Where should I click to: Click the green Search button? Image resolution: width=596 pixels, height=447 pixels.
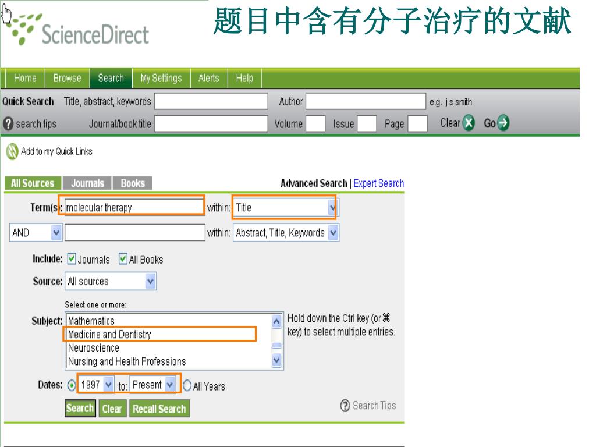[80, 408]
